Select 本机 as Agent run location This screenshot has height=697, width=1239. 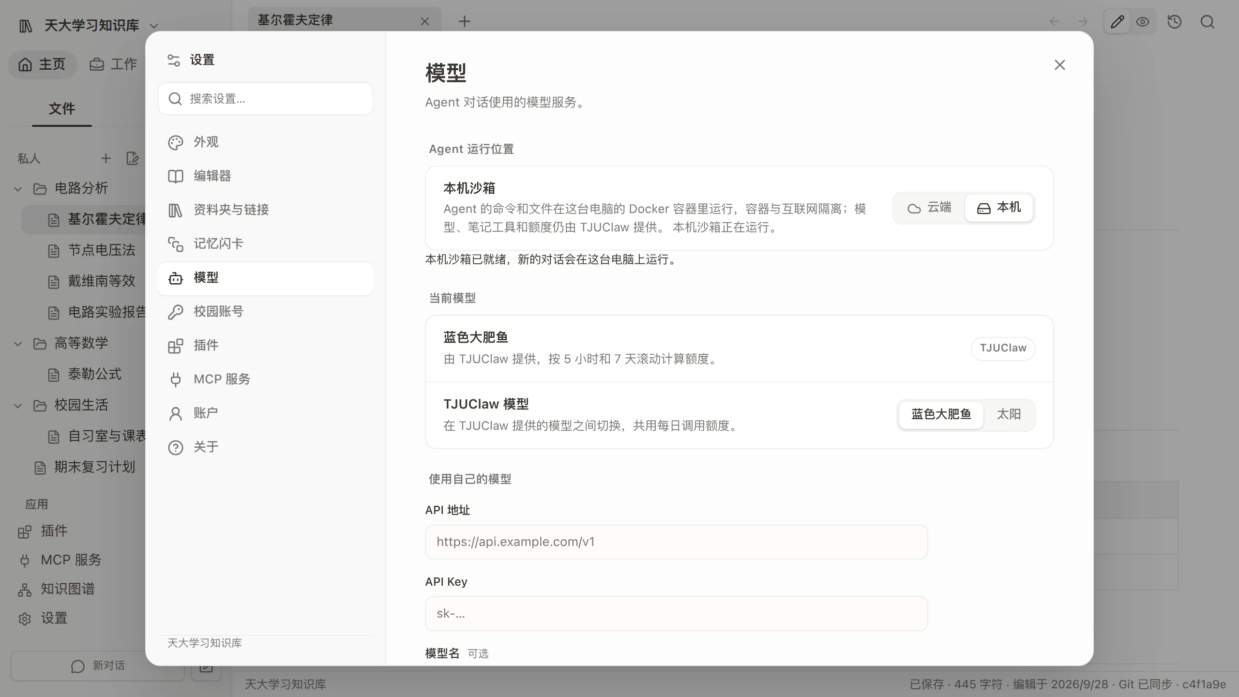click(x=999, y=208)
